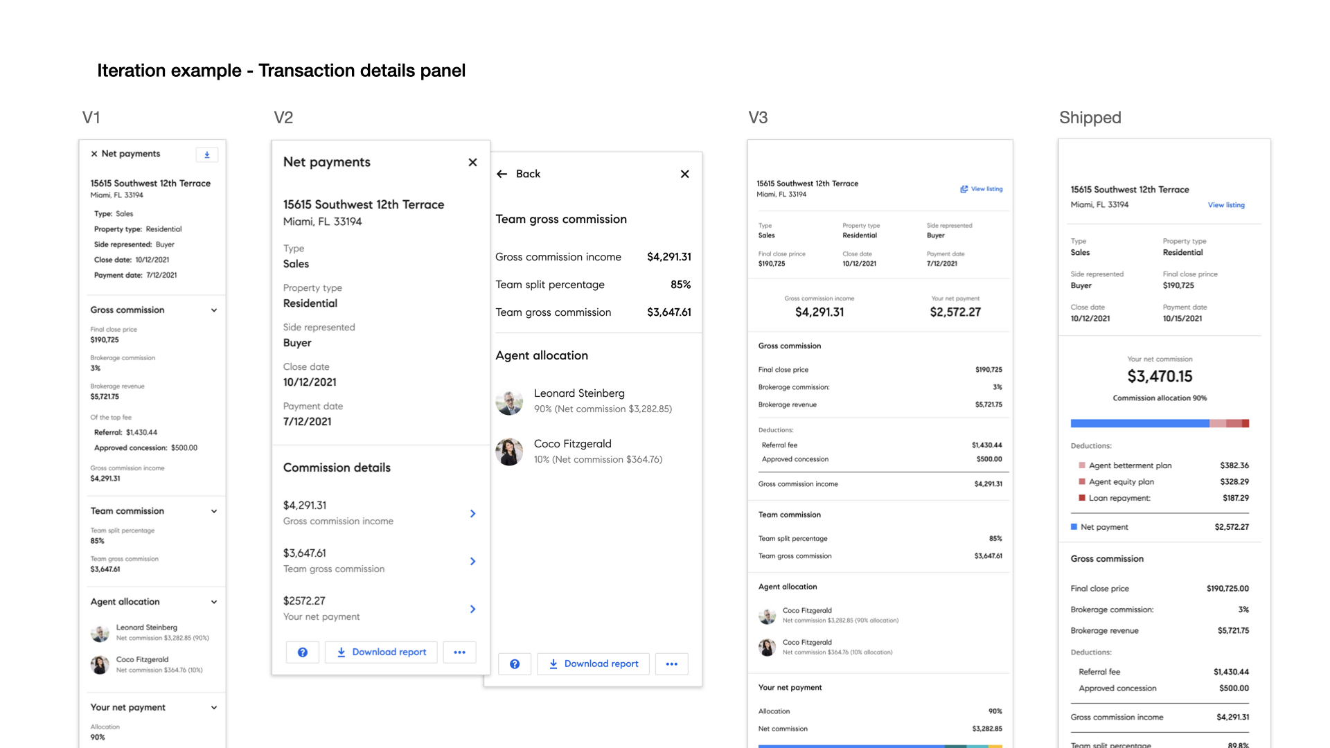Open Team gross commission chevron in V2
Image resolution: width=1330 pixels, height=748 pixels.
tap(473, 561)
